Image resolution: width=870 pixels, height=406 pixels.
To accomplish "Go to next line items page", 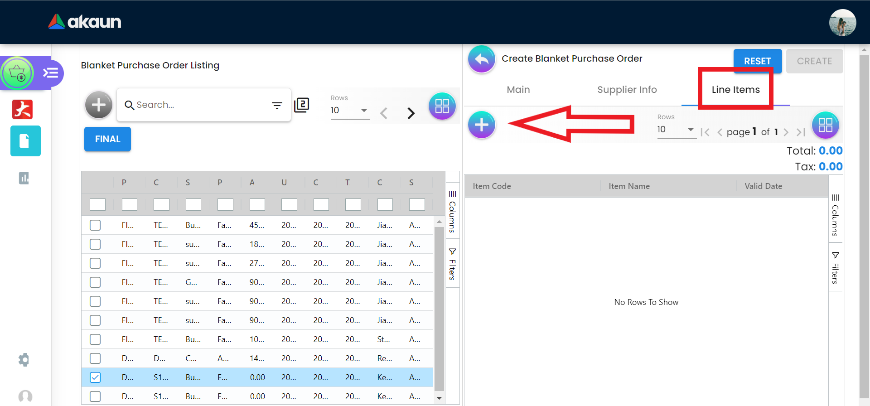I will click(x=786, y=132).
